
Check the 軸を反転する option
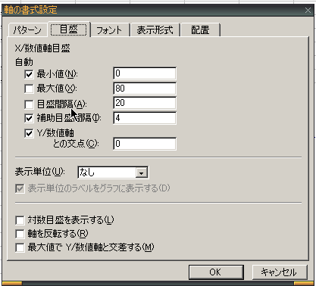tap(20, 234)
